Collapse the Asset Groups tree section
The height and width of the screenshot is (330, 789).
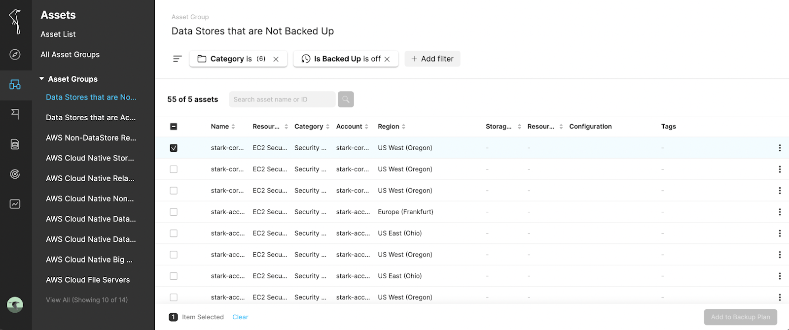click(42, 79)
